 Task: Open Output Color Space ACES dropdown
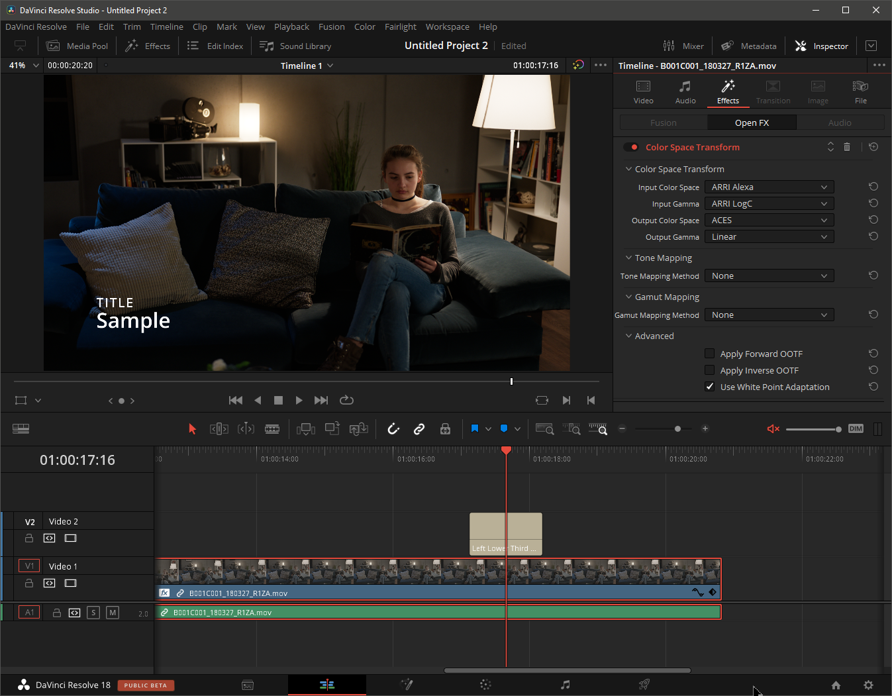tap(769, 220)
